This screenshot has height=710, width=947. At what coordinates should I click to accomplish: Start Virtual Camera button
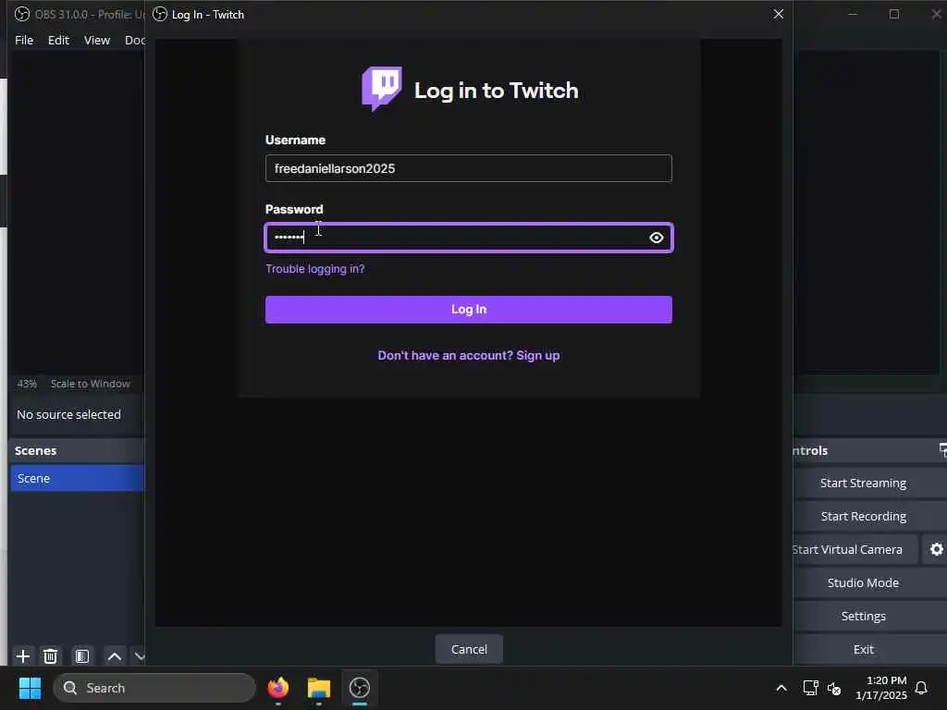point(854,549)
